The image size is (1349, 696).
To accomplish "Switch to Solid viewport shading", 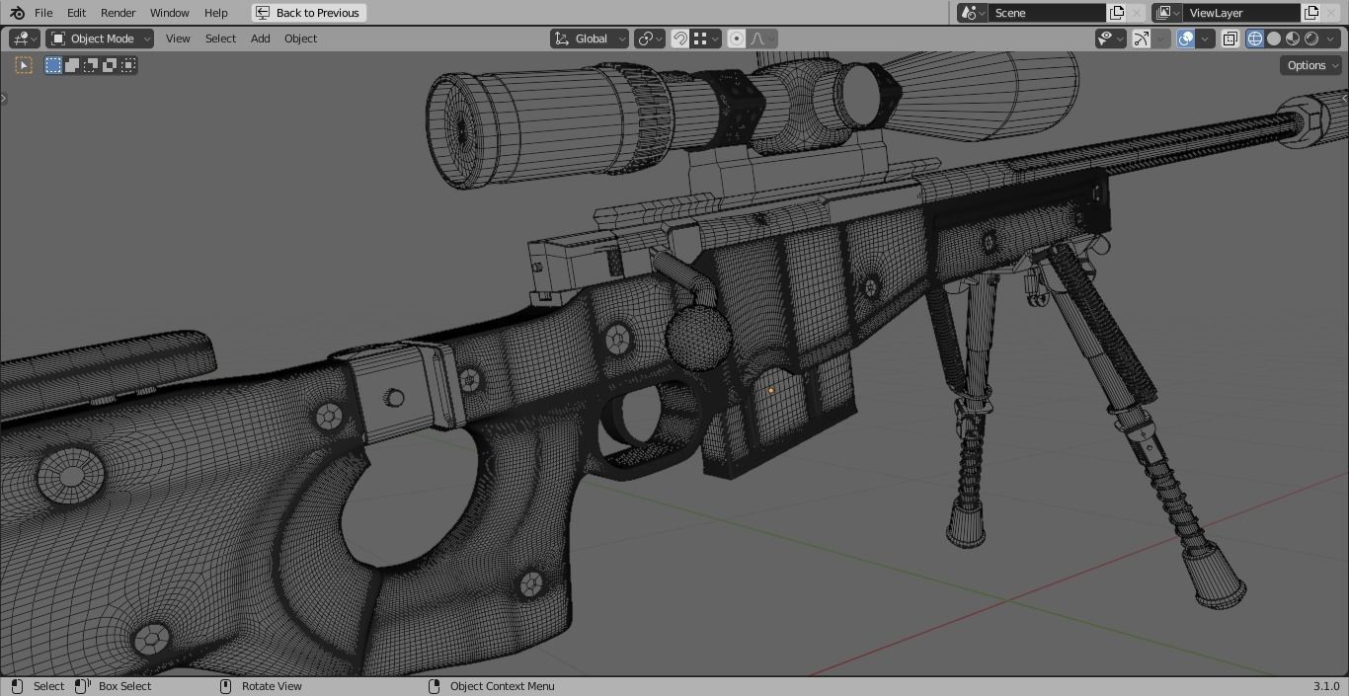I will pyautogui.click(x=1274, y=39).
